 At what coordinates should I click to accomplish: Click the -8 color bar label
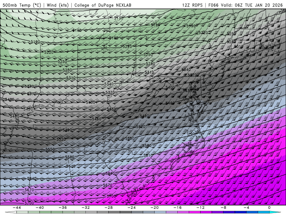[223, 208]
